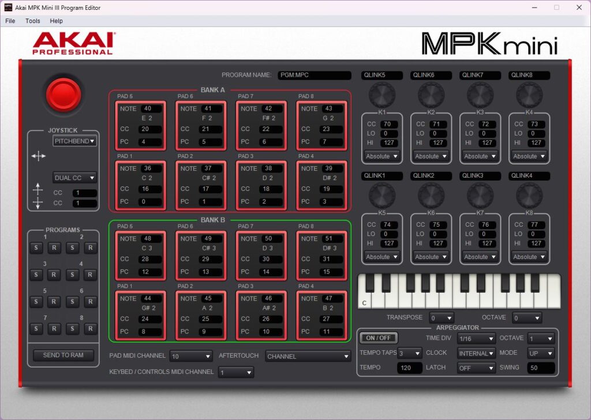Select Bank B Pad 4 with note 47
This screenshot has height=420, width=591.
tap(321, 316)
